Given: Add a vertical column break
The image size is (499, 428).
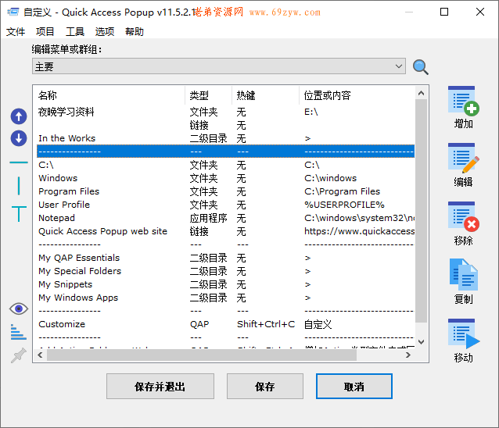Looking at the screenshot, I should point(19,186).
